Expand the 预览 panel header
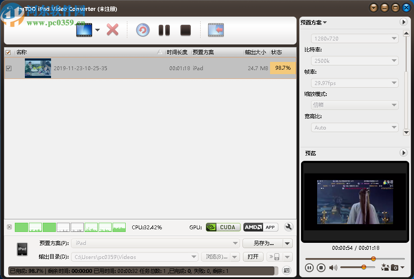 [x=404, y=153]
